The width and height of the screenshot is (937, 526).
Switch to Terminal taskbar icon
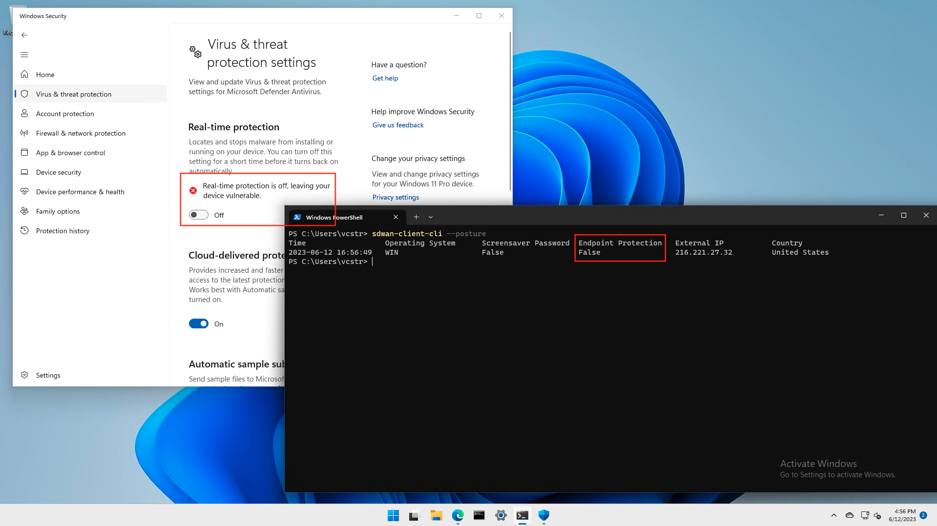522,515
